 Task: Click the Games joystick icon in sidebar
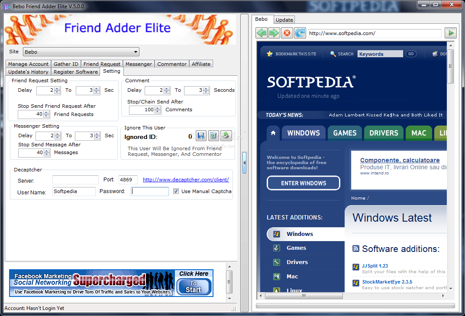(x=276, y=248)
